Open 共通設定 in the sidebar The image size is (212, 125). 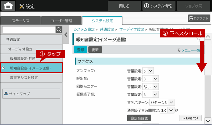[x=31, y=39]
